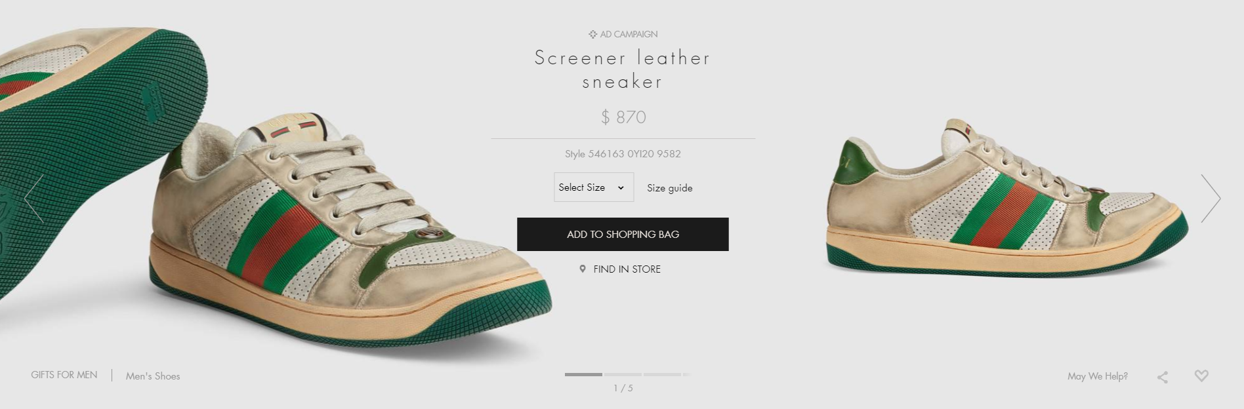Open Men's Shoes breadcrumb
The height and width of the screenshot is (409, 1244).
point(153,376)
